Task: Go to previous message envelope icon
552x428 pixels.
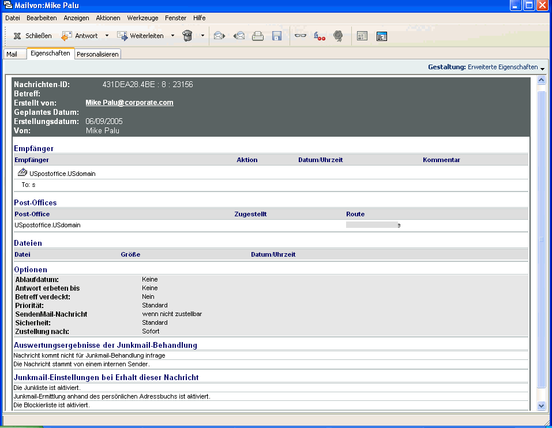Action: point(239,36)
